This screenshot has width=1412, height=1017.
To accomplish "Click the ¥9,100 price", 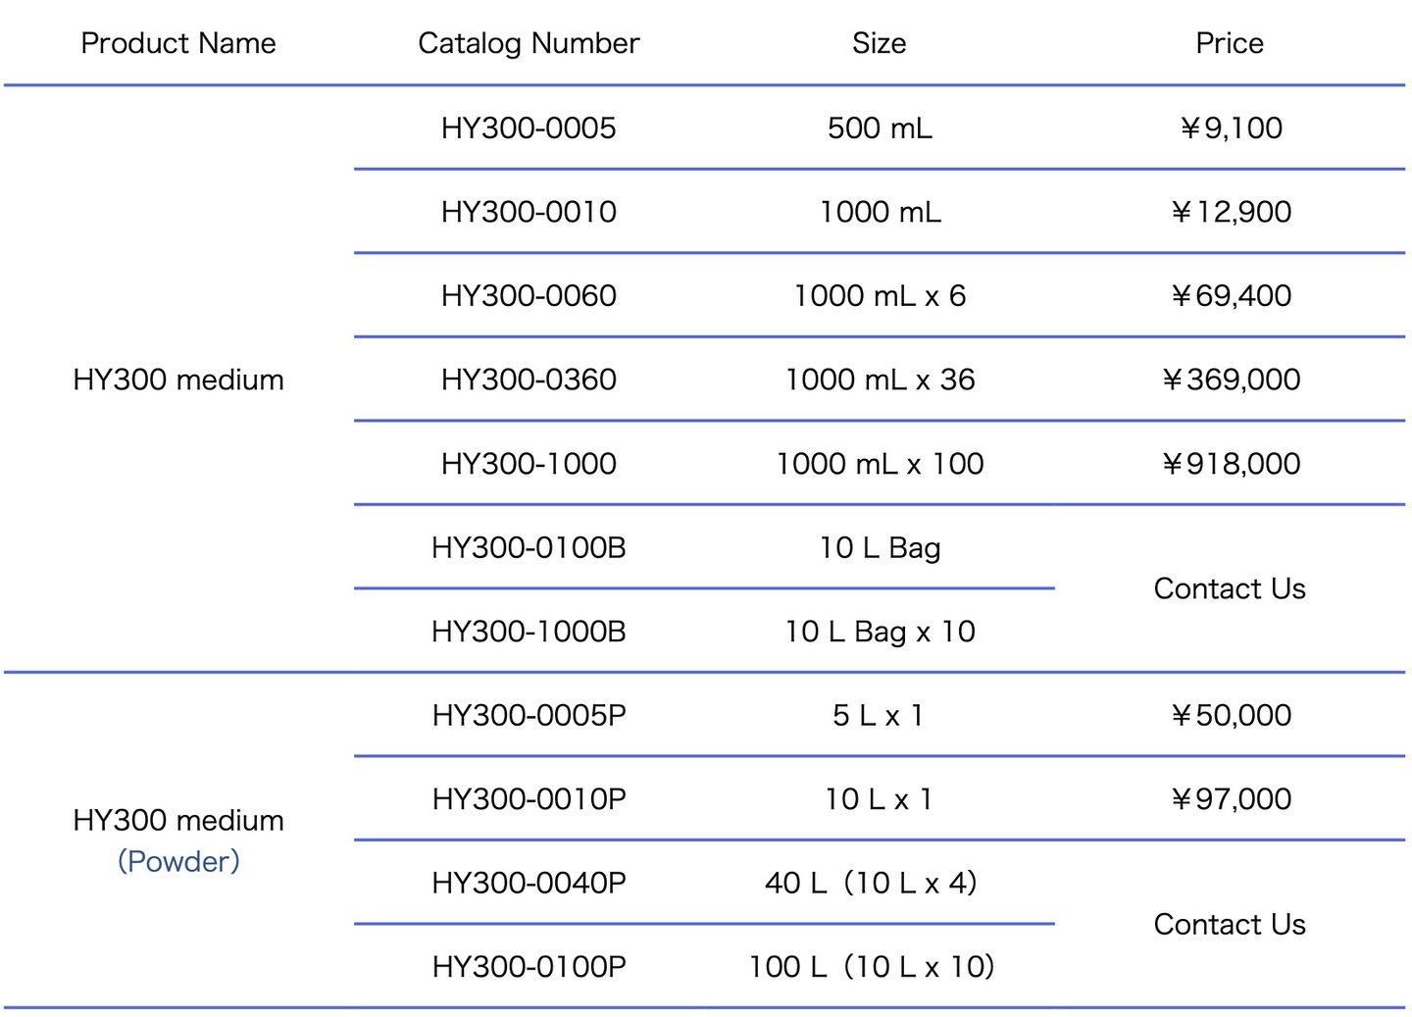I will pyautogui.click(x=1231, y=127).
